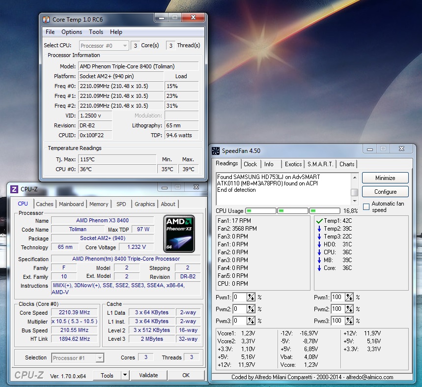The image size is (422, 387).
Task: Select the CPU tab in CPU-Z
Action: click(23, 204)
